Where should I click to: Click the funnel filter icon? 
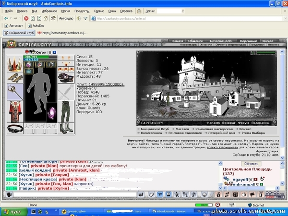pos(85,18)
